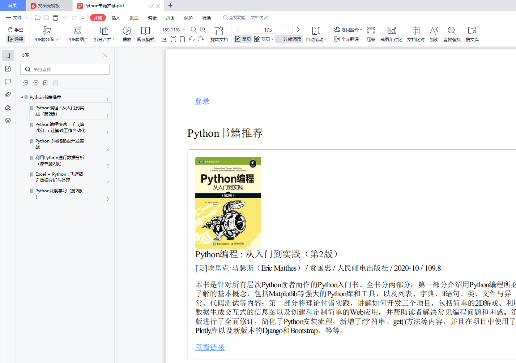Screen dimensions: 516x363
Task: Click the 查找功能 search box
Action: (246, 18)
